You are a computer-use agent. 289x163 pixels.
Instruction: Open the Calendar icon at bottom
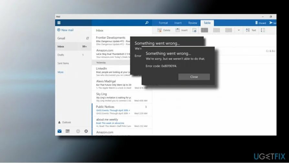point(68,131)
